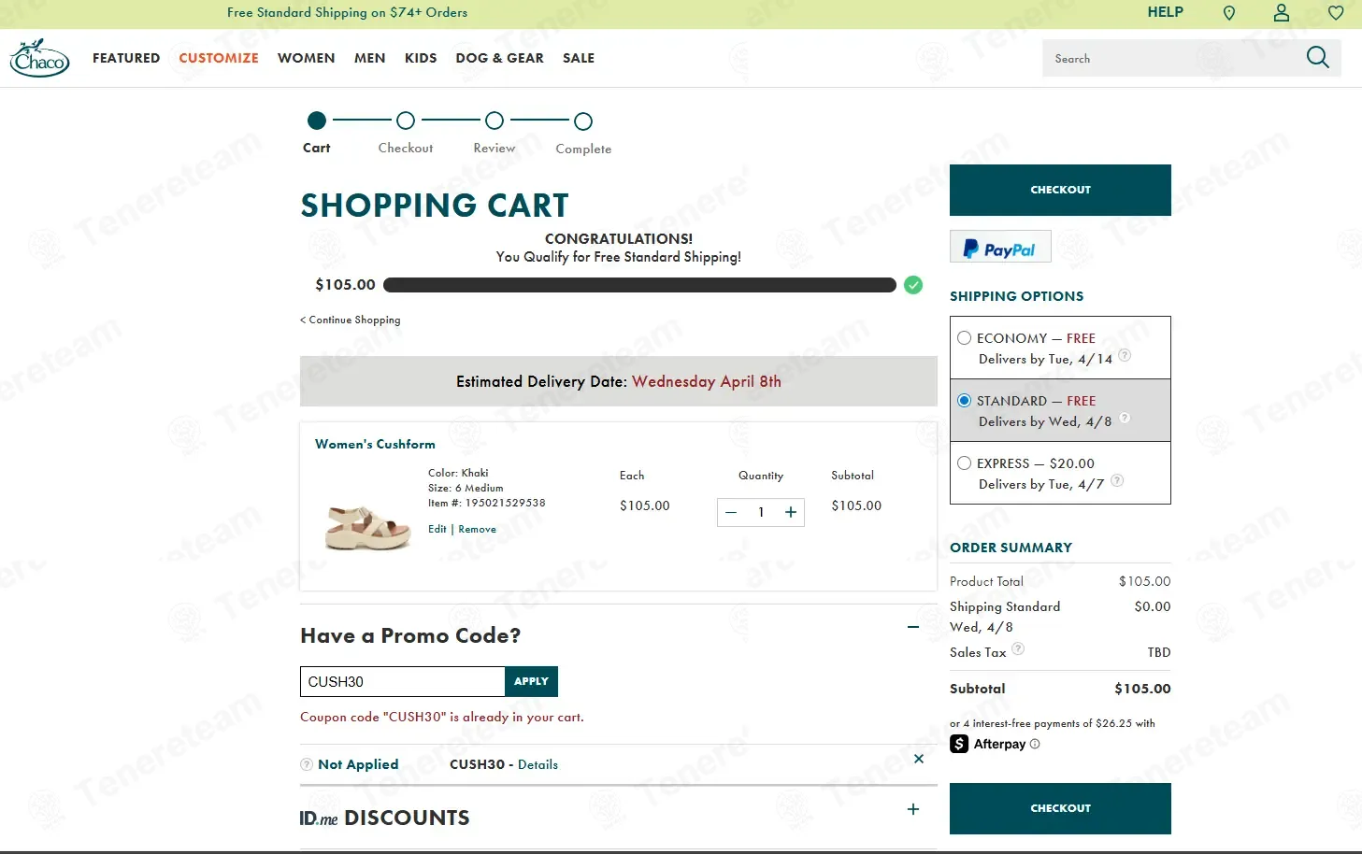Open the Featured menu
Image resolution: width=1362 pixels, height=854 pixels.
(x=126, y=58)
